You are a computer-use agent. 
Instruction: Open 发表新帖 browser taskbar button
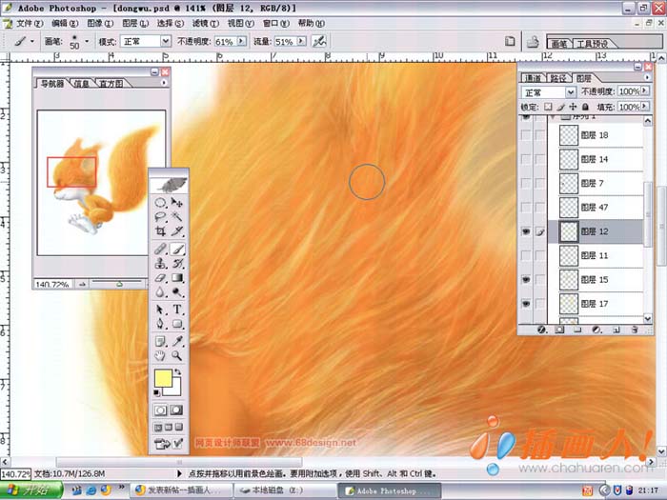pos(181,490)
